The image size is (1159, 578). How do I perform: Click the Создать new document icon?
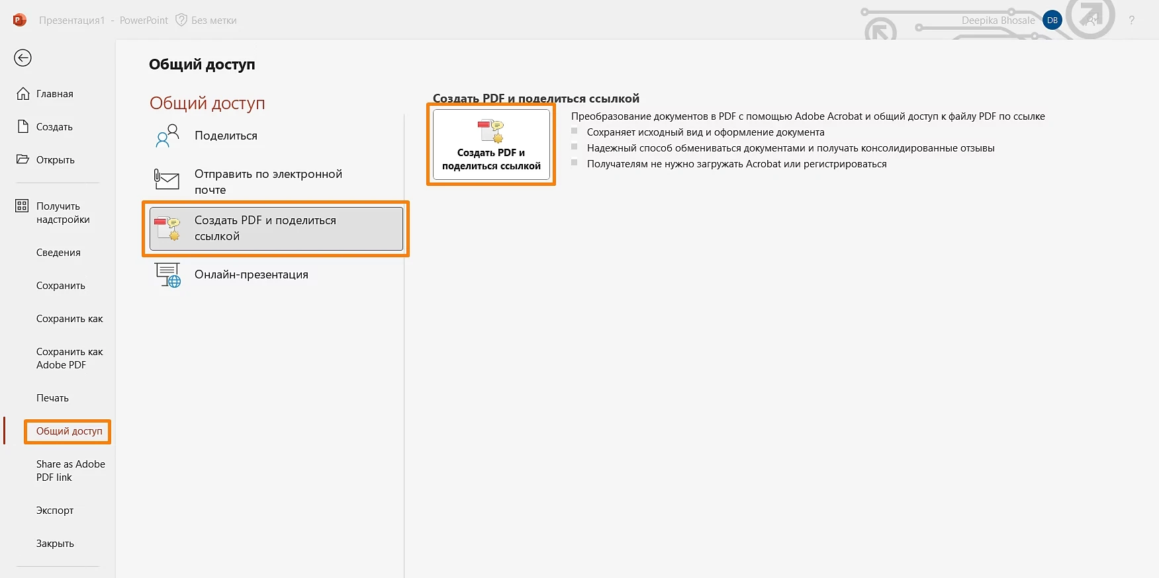point(23,127)
